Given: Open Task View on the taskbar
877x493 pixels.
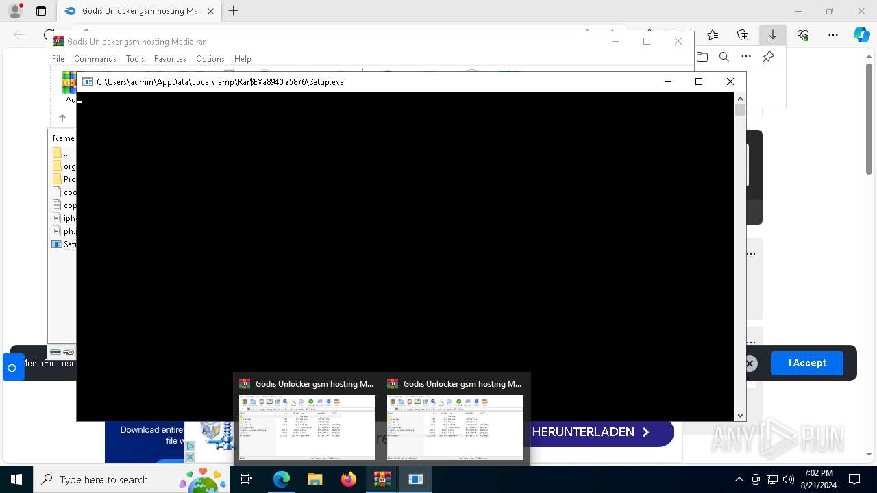Looking at the screenshot, I should (x=247, y=479).
